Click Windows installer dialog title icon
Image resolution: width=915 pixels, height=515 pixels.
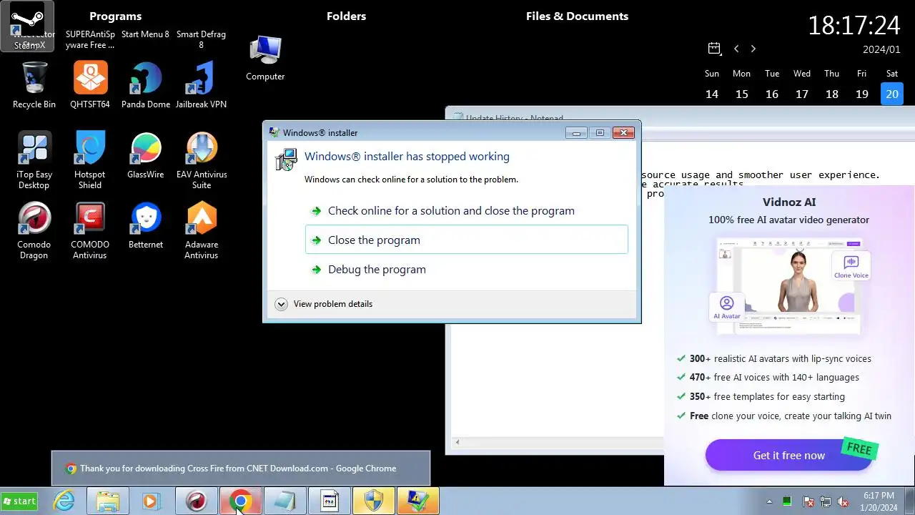tap(274, 132)
